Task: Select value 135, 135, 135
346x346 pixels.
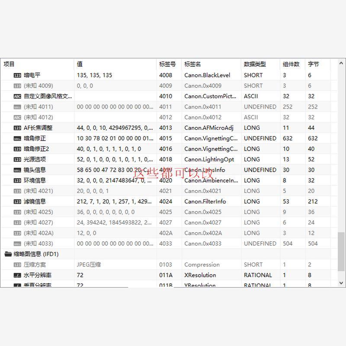Action: 94,75
